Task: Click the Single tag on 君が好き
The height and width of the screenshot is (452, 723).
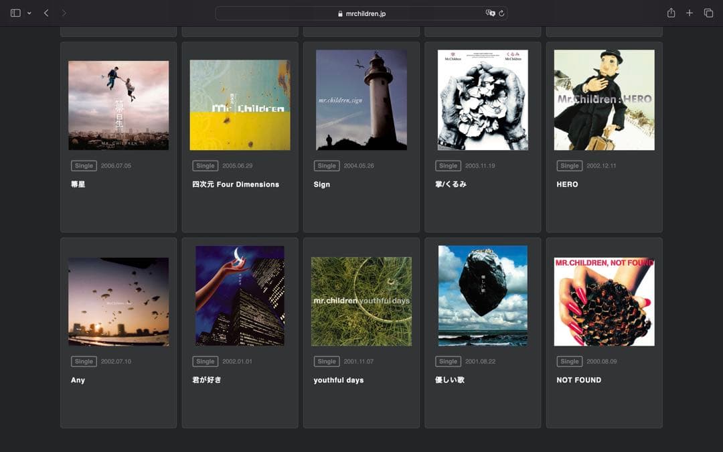Action: (206, 361)
